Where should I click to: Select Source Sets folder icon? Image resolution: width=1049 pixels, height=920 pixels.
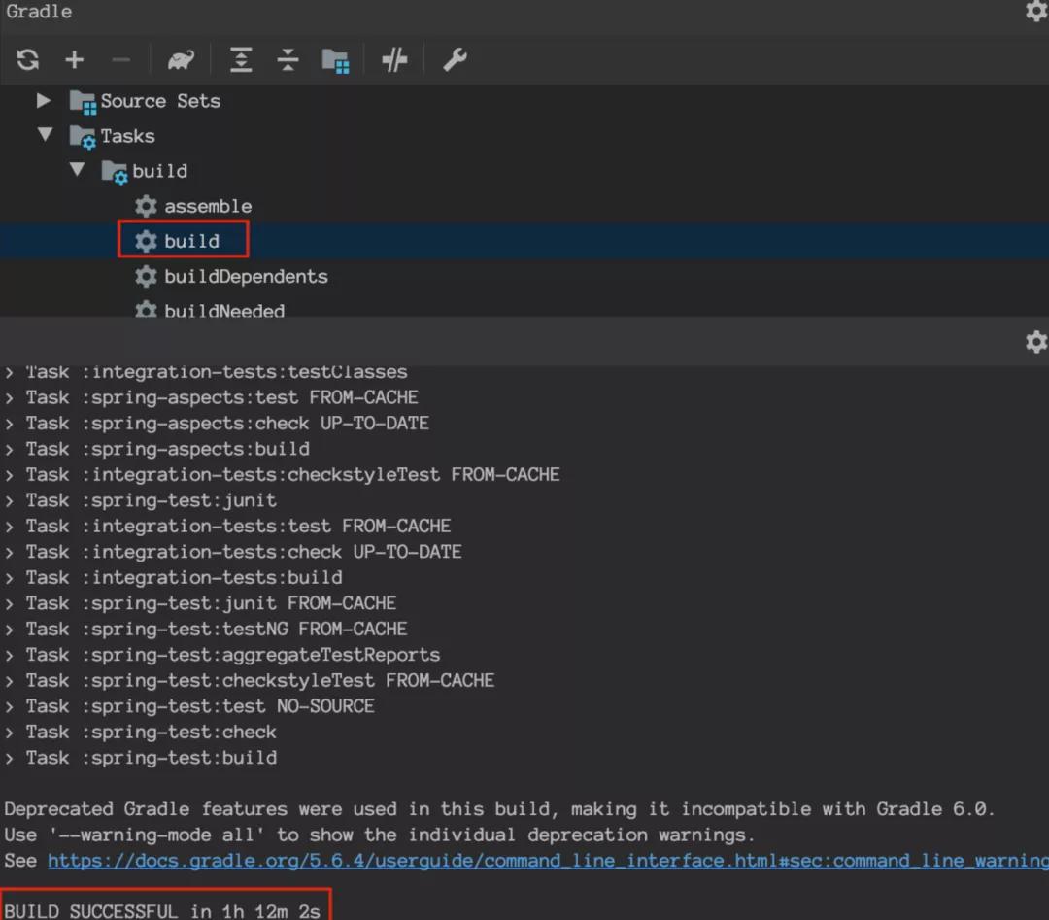point(83,102)
